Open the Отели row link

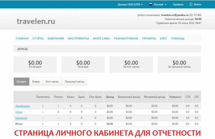click(x=19, y=112)
